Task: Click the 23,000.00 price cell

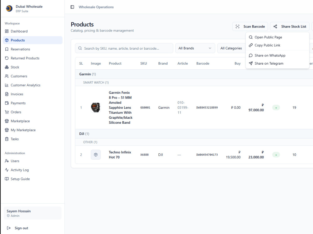Action: point(256,155)
